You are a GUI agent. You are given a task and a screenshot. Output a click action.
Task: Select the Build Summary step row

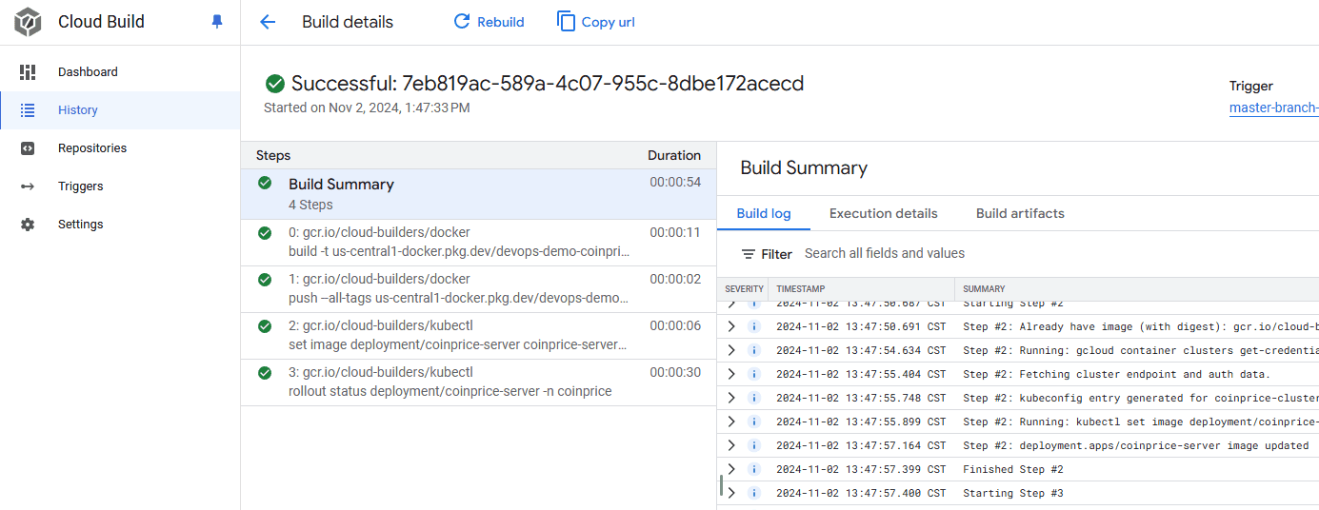tap(478, 194)
